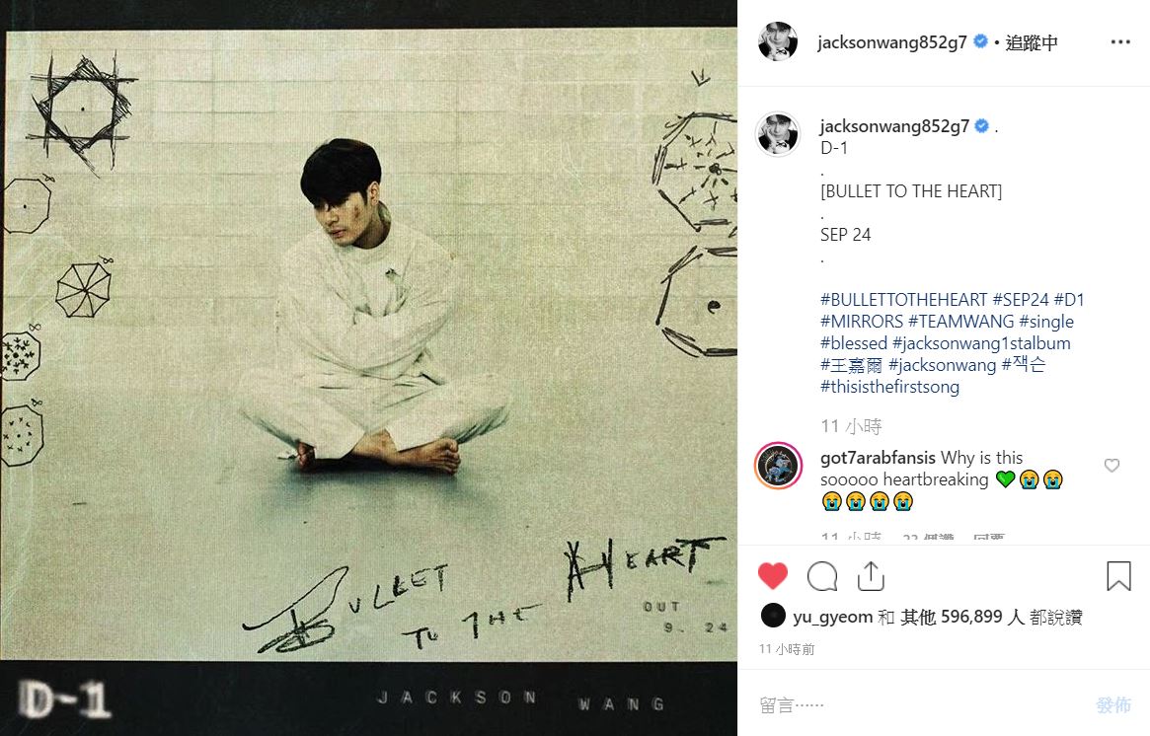The width and height of the screenshot is (1150, 736).
Task: Like the got7arabfansis comment heart
Action: click(x=1112, y=466)
